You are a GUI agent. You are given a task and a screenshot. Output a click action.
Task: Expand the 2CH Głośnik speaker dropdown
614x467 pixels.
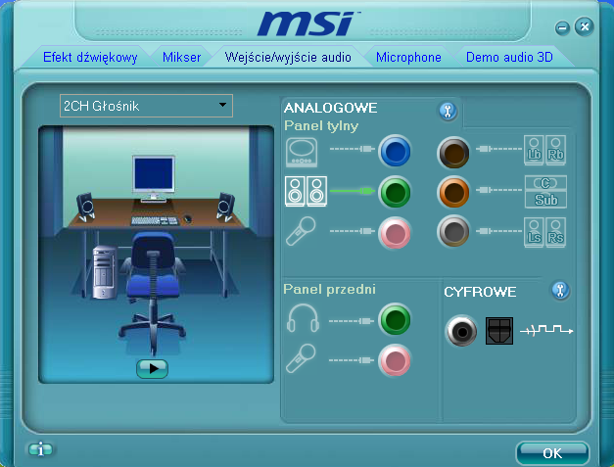tap(146, 106)
